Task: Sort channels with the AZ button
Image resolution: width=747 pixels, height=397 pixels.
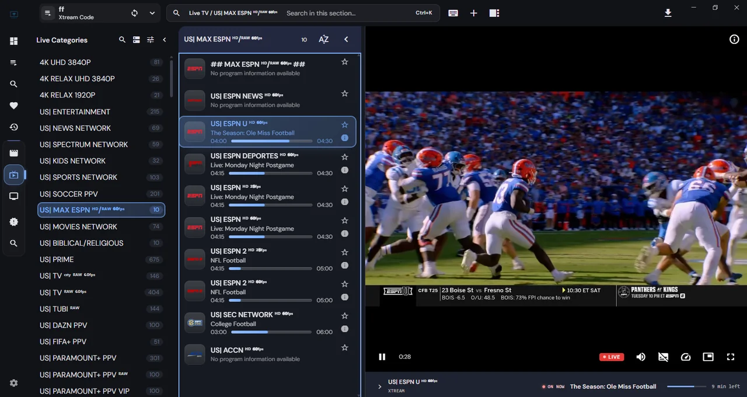Action: 323,39
